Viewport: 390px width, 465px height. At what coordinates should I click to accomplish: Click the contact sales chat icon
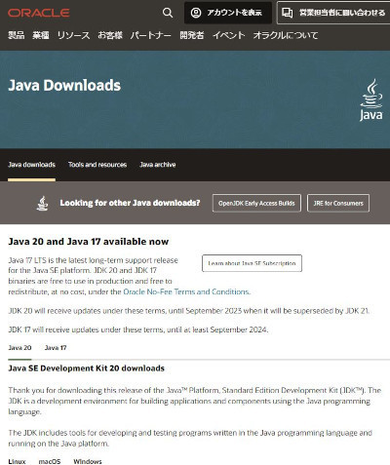tap(288, 13)
